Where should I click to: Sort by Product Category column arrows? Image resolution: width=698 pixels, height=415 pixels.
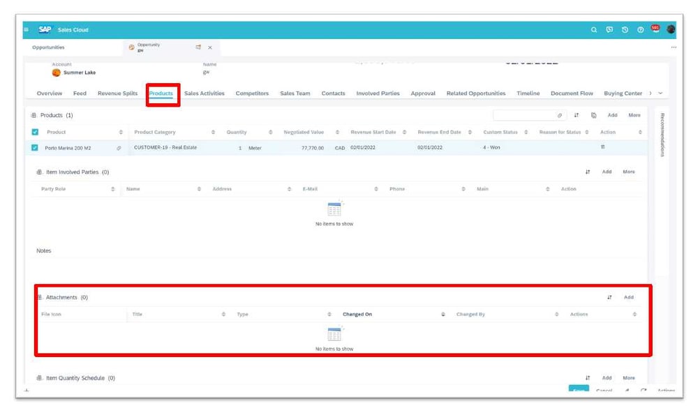(x=213, y=132)
